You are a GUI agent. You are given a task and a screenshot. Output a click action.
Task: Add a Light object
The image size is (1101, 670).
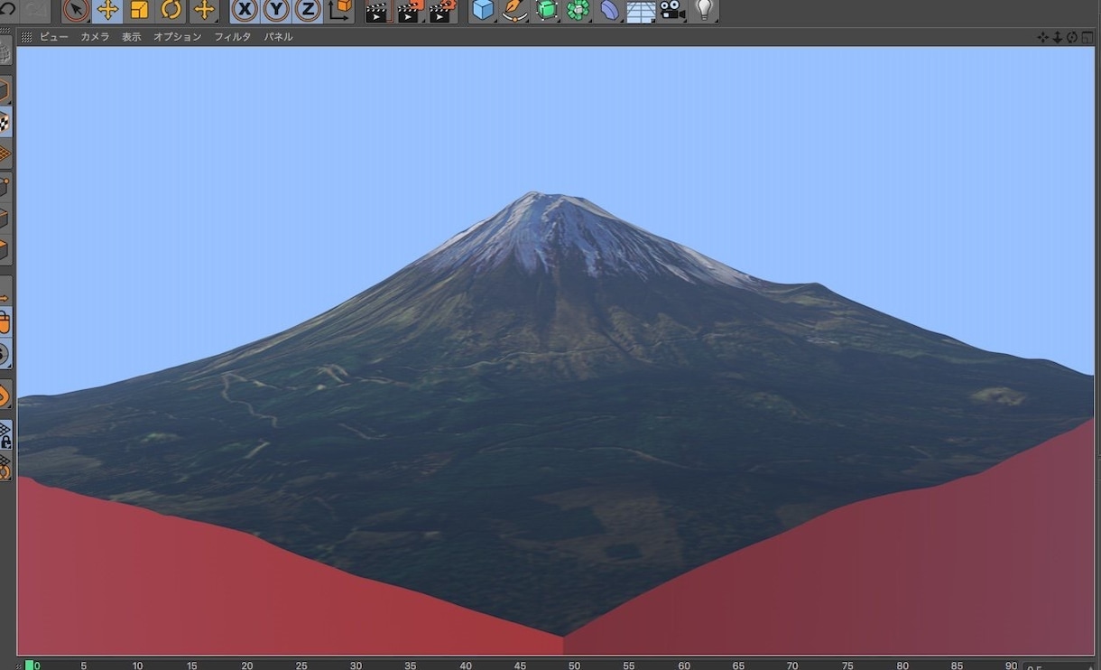point(705,10)
